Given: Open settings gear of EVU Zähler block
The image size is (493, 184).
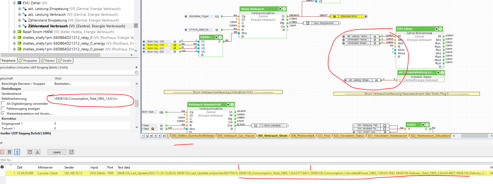Looking at the screenshot, I should point(437,29).
